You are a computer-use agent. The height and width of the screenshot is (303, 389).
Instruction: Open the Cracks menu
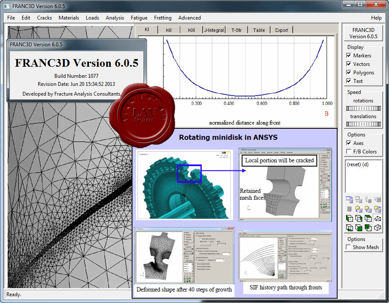point(45,18)
